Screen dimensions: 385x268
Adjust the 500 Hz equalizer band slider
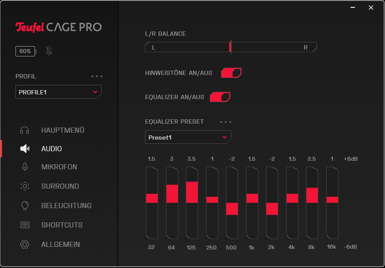[x=232, y=203]
